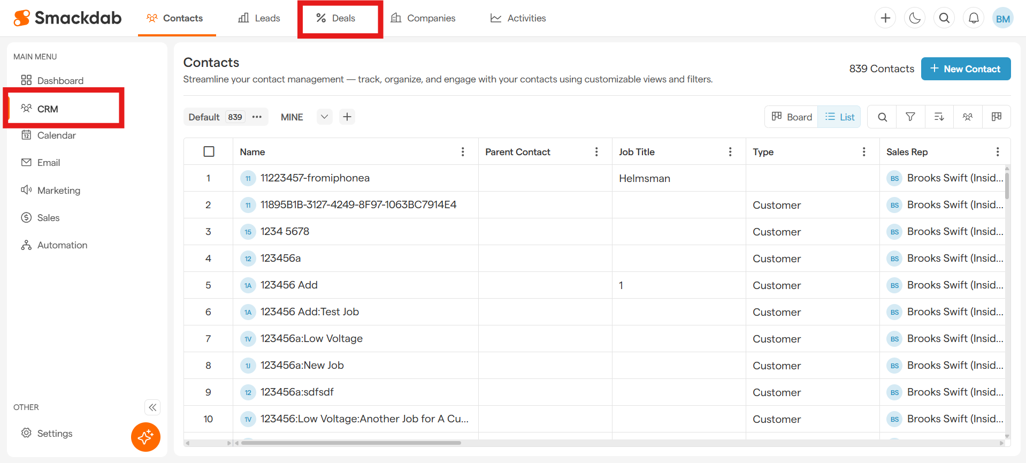Toggle dark mode moon icon
Image resolution: width=1026 pixels, height=463 pixels.
(x=915, y=18)
